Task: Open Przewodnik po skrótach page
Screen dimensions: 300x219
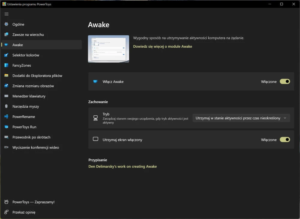Action: click(41, 137)
